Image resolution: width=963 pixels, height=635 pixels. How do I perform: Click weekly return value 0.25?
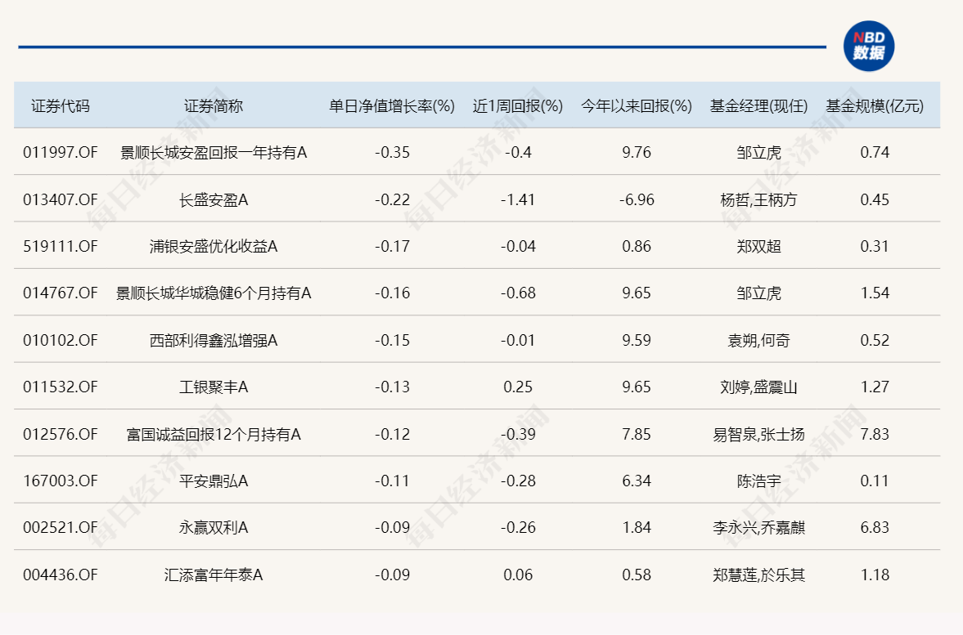point(518,387)
